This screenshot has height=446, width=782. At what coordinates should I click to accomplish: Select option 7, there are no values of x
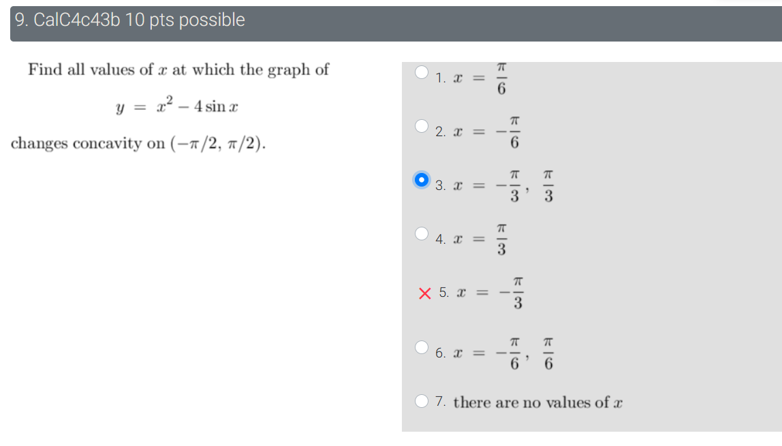[x=420, y=402]
